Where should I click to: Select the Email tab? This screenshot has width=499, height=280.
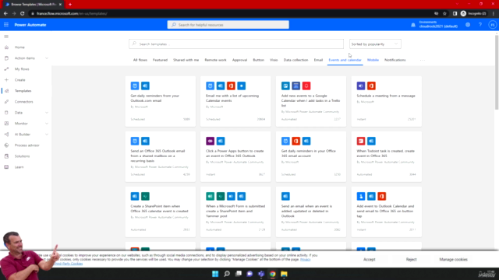tap(318, 60)
